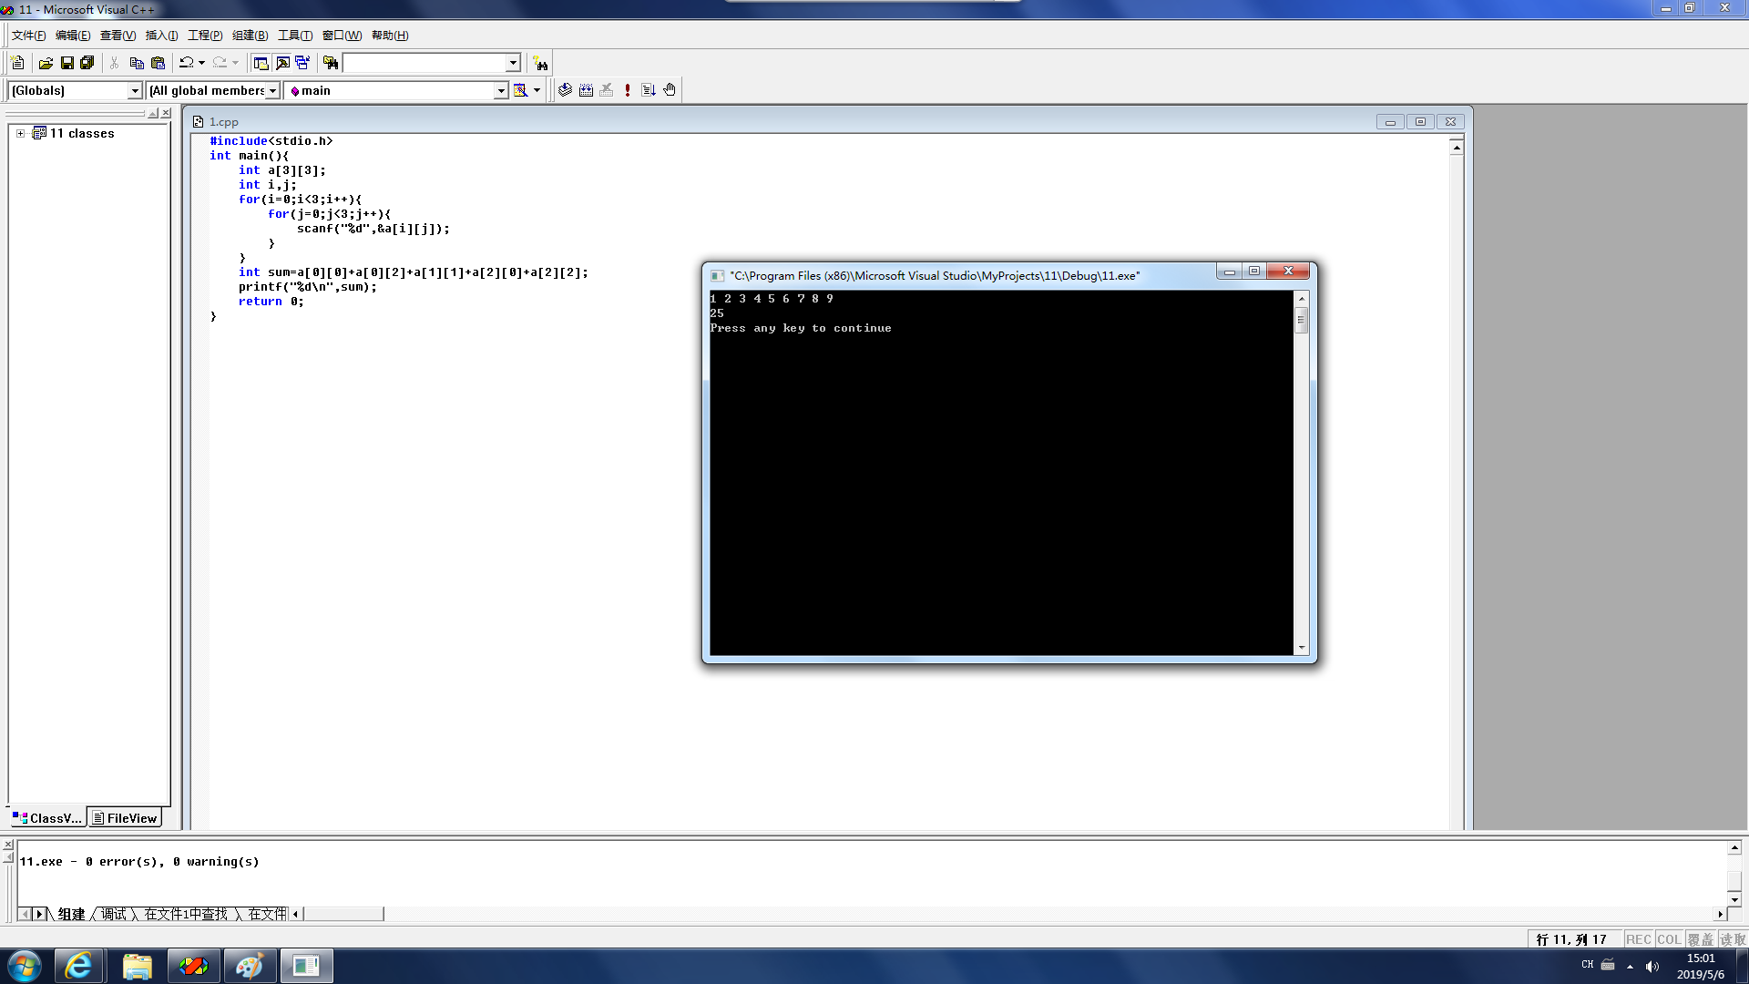Image resolution: width=1749 pixels, height=984 pixels.
Task: Click the Open file folder icon
Action: tap(46, 63)
